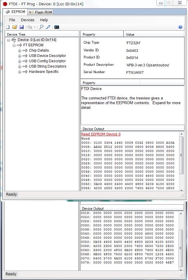
Task: Click the Chip Type: property label
Action: click(91, 42)
